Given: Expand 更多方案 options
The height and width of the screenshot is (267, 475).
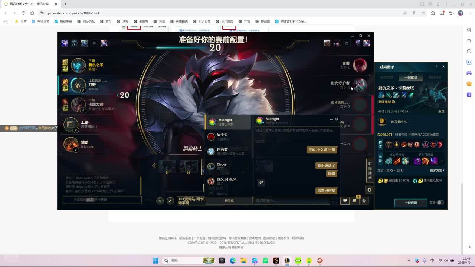Looking at the screenshot, I should point(437,171).
